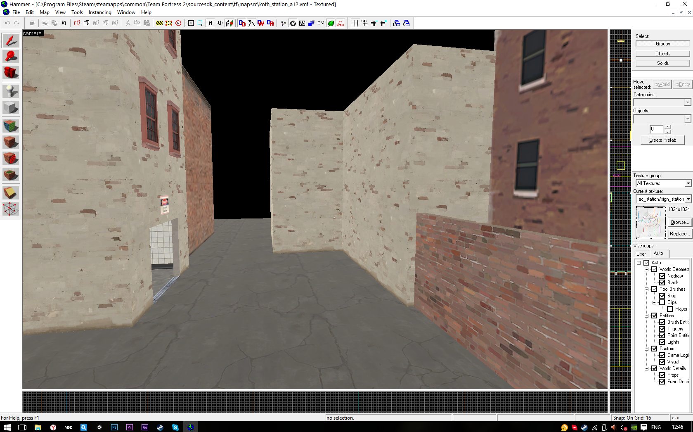Collapse the World Geometry node
This screenshot has height=432, width=693.
pyautogui.click(x=646, y=269)
